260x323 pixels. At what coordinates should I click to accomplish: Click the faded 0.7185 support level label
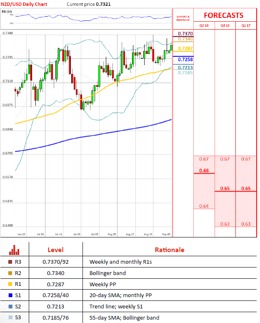185,73
